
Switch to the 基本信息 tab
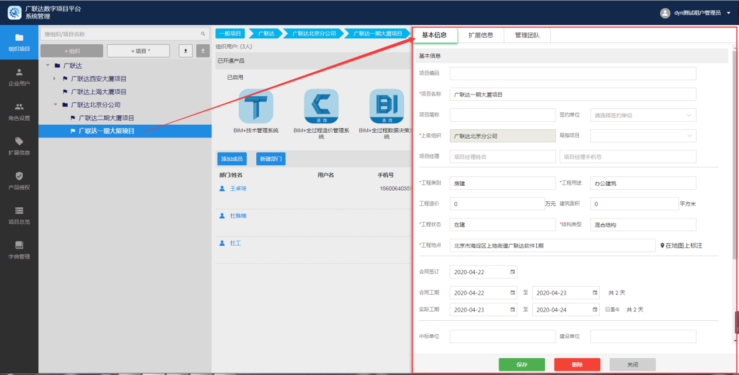pyautogui.click(x=434, y=35)
